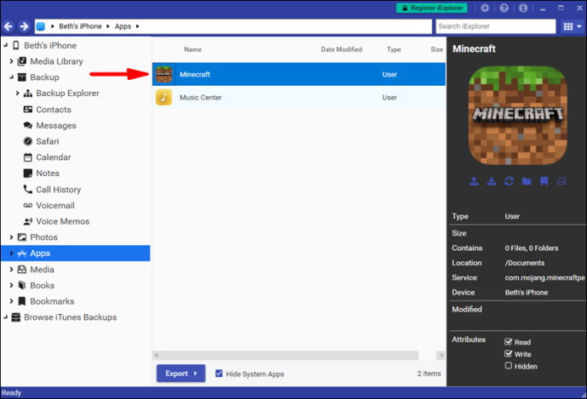This screenshot has height=399, width=587.
Task: Expand the Bookmarks tree node
Action: [x=11, y=301]
